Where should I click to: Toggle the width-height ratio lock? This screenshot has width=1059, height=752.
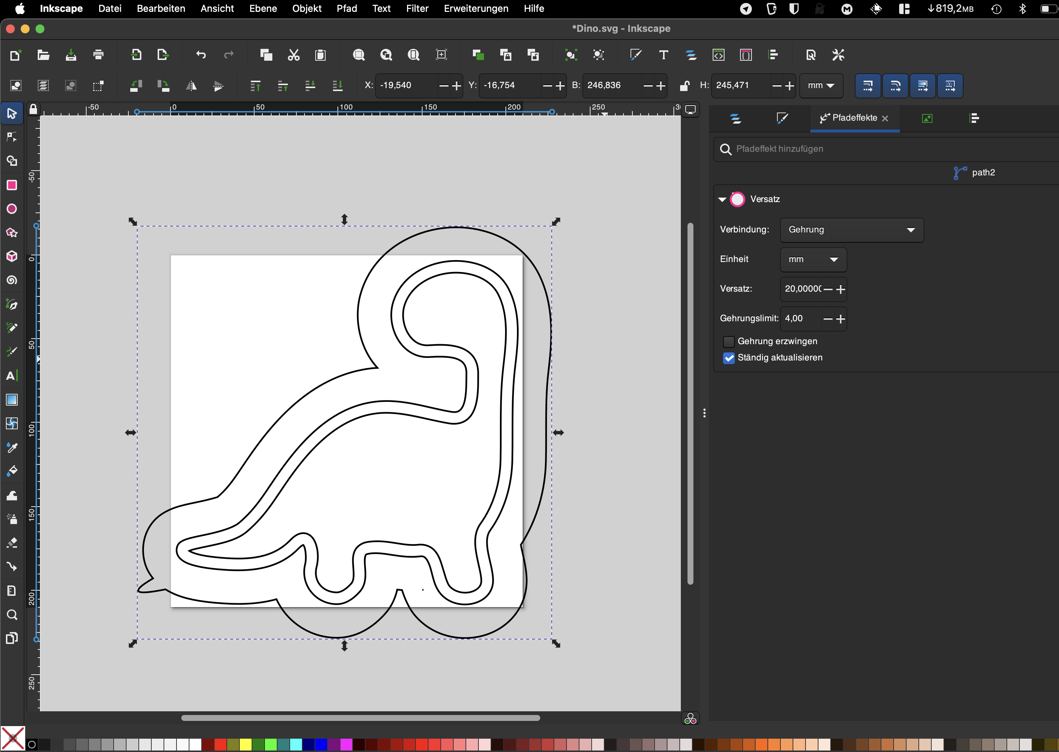tap(684, 85)
